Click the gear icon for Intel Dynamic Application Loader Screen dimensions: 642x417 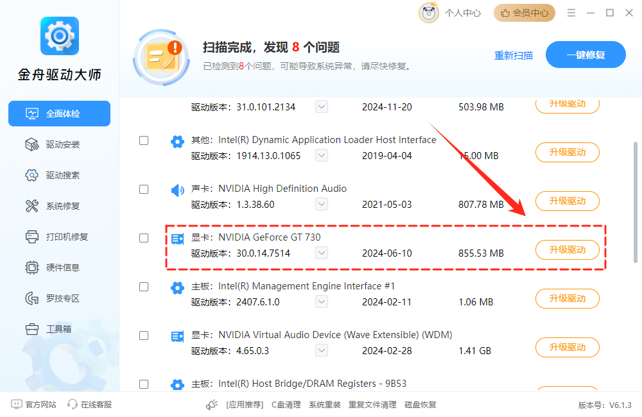coord(177,142)
